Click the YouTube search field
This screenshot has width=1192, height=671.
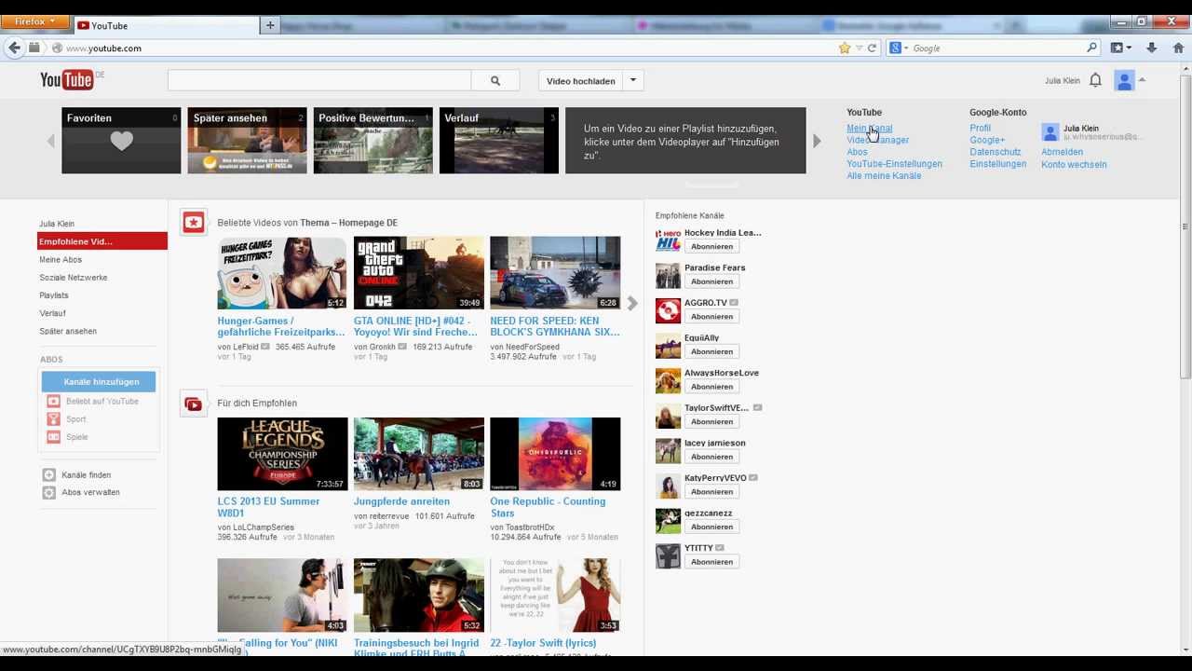click(x=319, y=81)
